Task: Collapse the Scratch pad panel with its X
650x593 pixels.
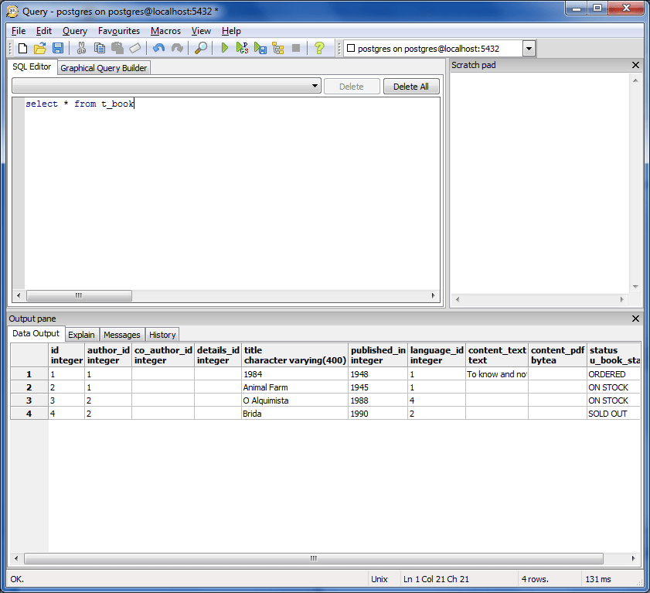Action: click(635, 65)
